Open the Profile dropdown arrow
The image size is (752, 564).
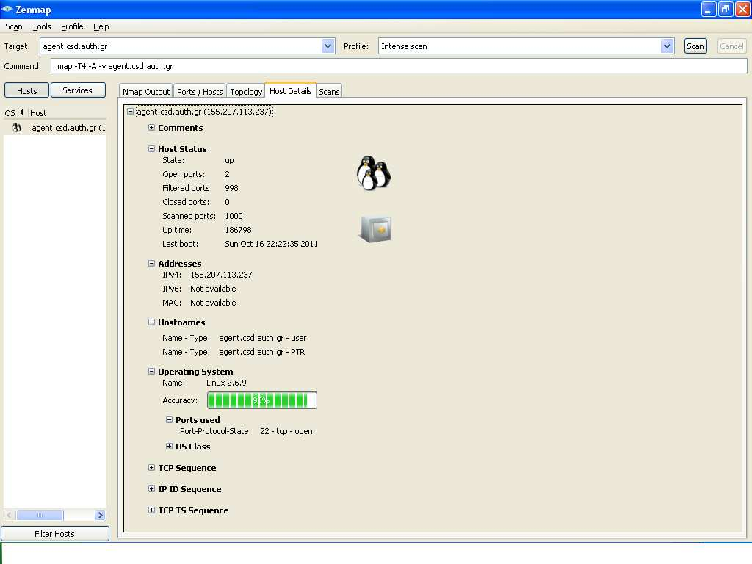click(667, 46)
